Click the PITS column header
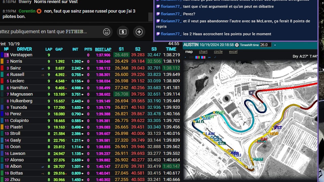 tap(88, 49)
